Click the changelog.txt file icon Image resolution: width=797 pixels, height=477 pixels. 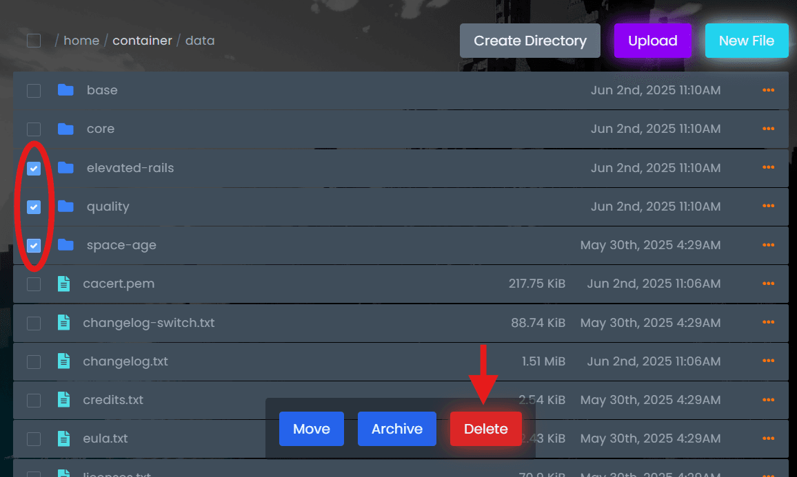[63, 361]
